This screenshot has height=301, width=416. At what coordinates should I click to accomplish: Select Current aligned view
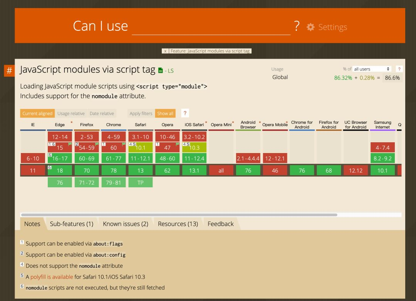[37, 113]
